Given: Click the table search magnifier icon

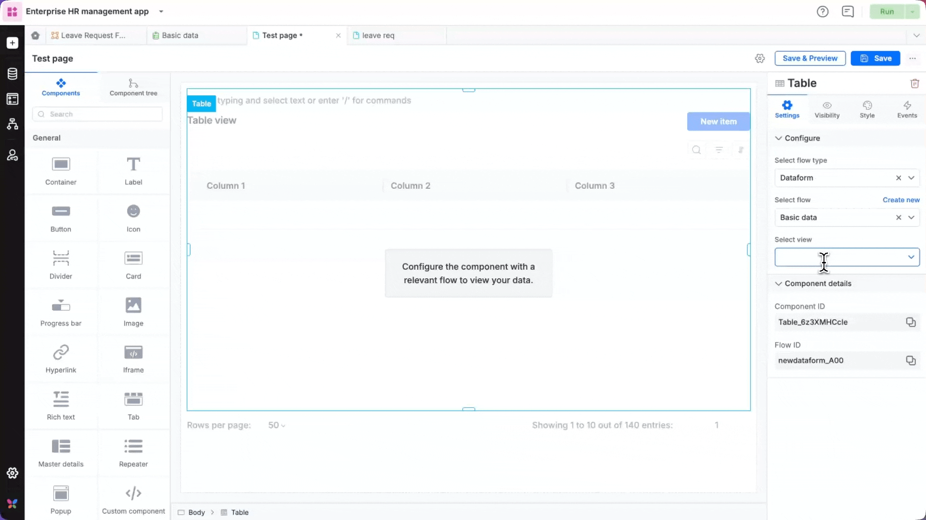Looking at the screenshot, I should [696, 150].
